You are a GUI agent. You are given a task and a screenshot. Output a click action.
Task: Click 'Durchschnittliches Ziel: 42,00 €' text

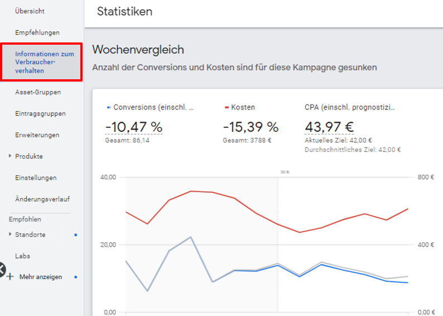(x=353, y=150)
